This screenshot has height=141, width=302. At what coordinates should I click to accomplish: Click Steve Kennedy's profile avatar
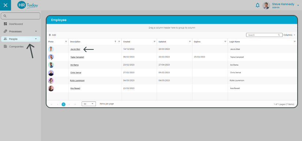click(266, 5)
